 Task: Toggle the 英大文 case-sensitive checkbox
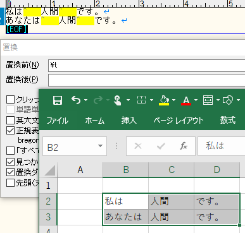click(10, 120)
